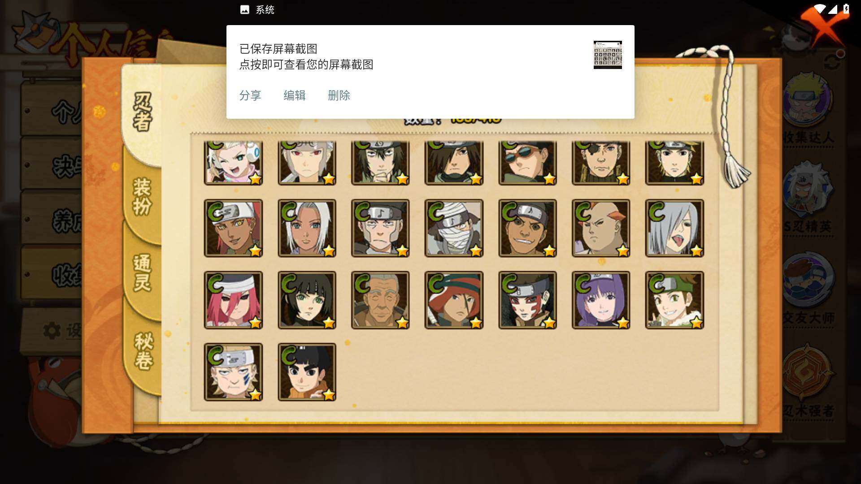Tap 编辑 in the screenshot notification
Screen dimensions: 861x484
coord(294,95)
